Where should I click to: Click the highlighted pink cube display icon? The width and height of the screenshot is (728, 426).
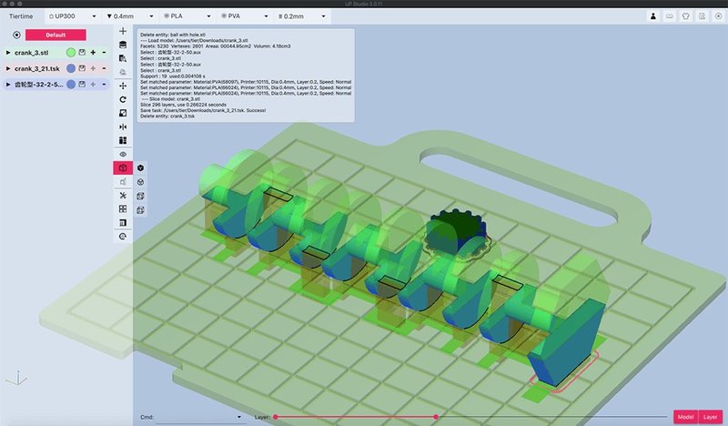tap(123, 168)
